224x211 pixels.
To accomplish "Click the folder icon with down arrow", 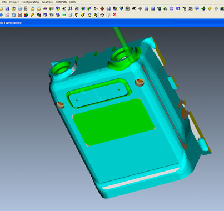I will coord(13,8).
